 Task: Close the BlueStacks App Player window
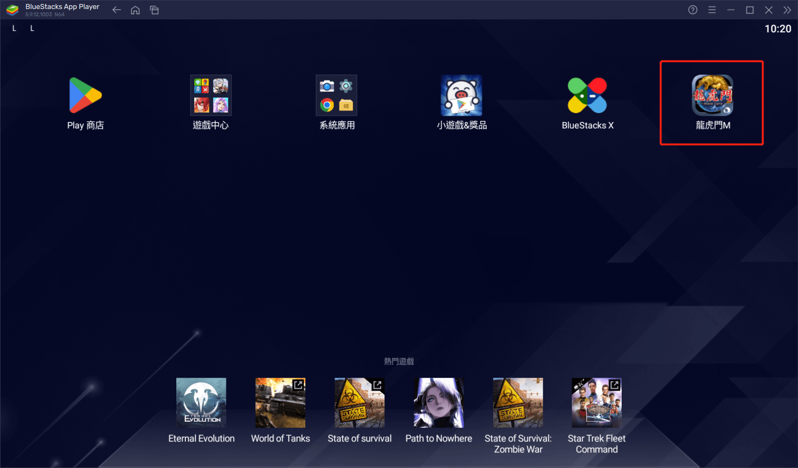pos(769,10)
